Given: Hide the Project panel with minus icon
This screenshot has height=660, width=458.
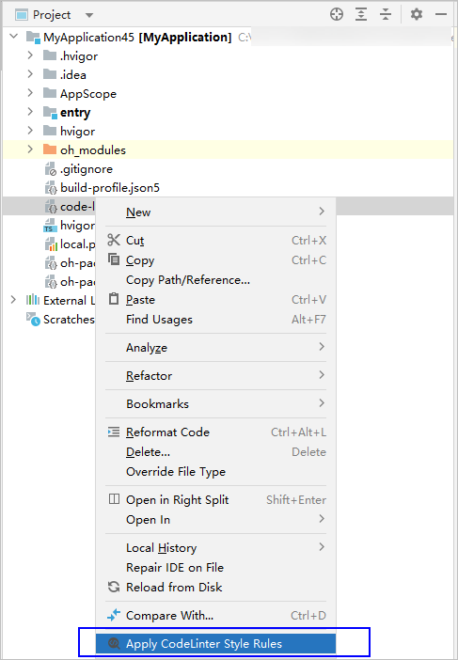Looking at the screenshot, I should coord(441,14).
